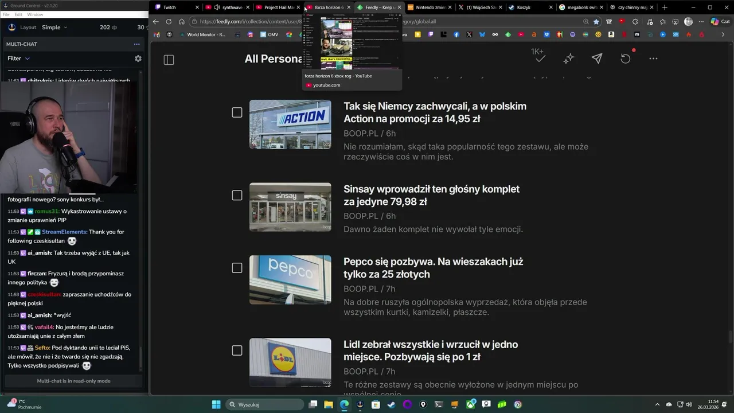The height and width of the screenshot is (413, 734).
Task: Select the Sinsay article checkbox
Action: click(x=237, y=196)
